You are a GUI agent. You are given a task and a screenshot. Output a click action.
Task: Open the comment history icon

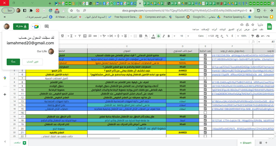coord(46,26)
